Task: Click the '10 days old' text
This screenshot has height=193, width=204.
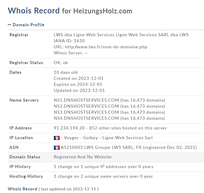Action: (66, 72)
